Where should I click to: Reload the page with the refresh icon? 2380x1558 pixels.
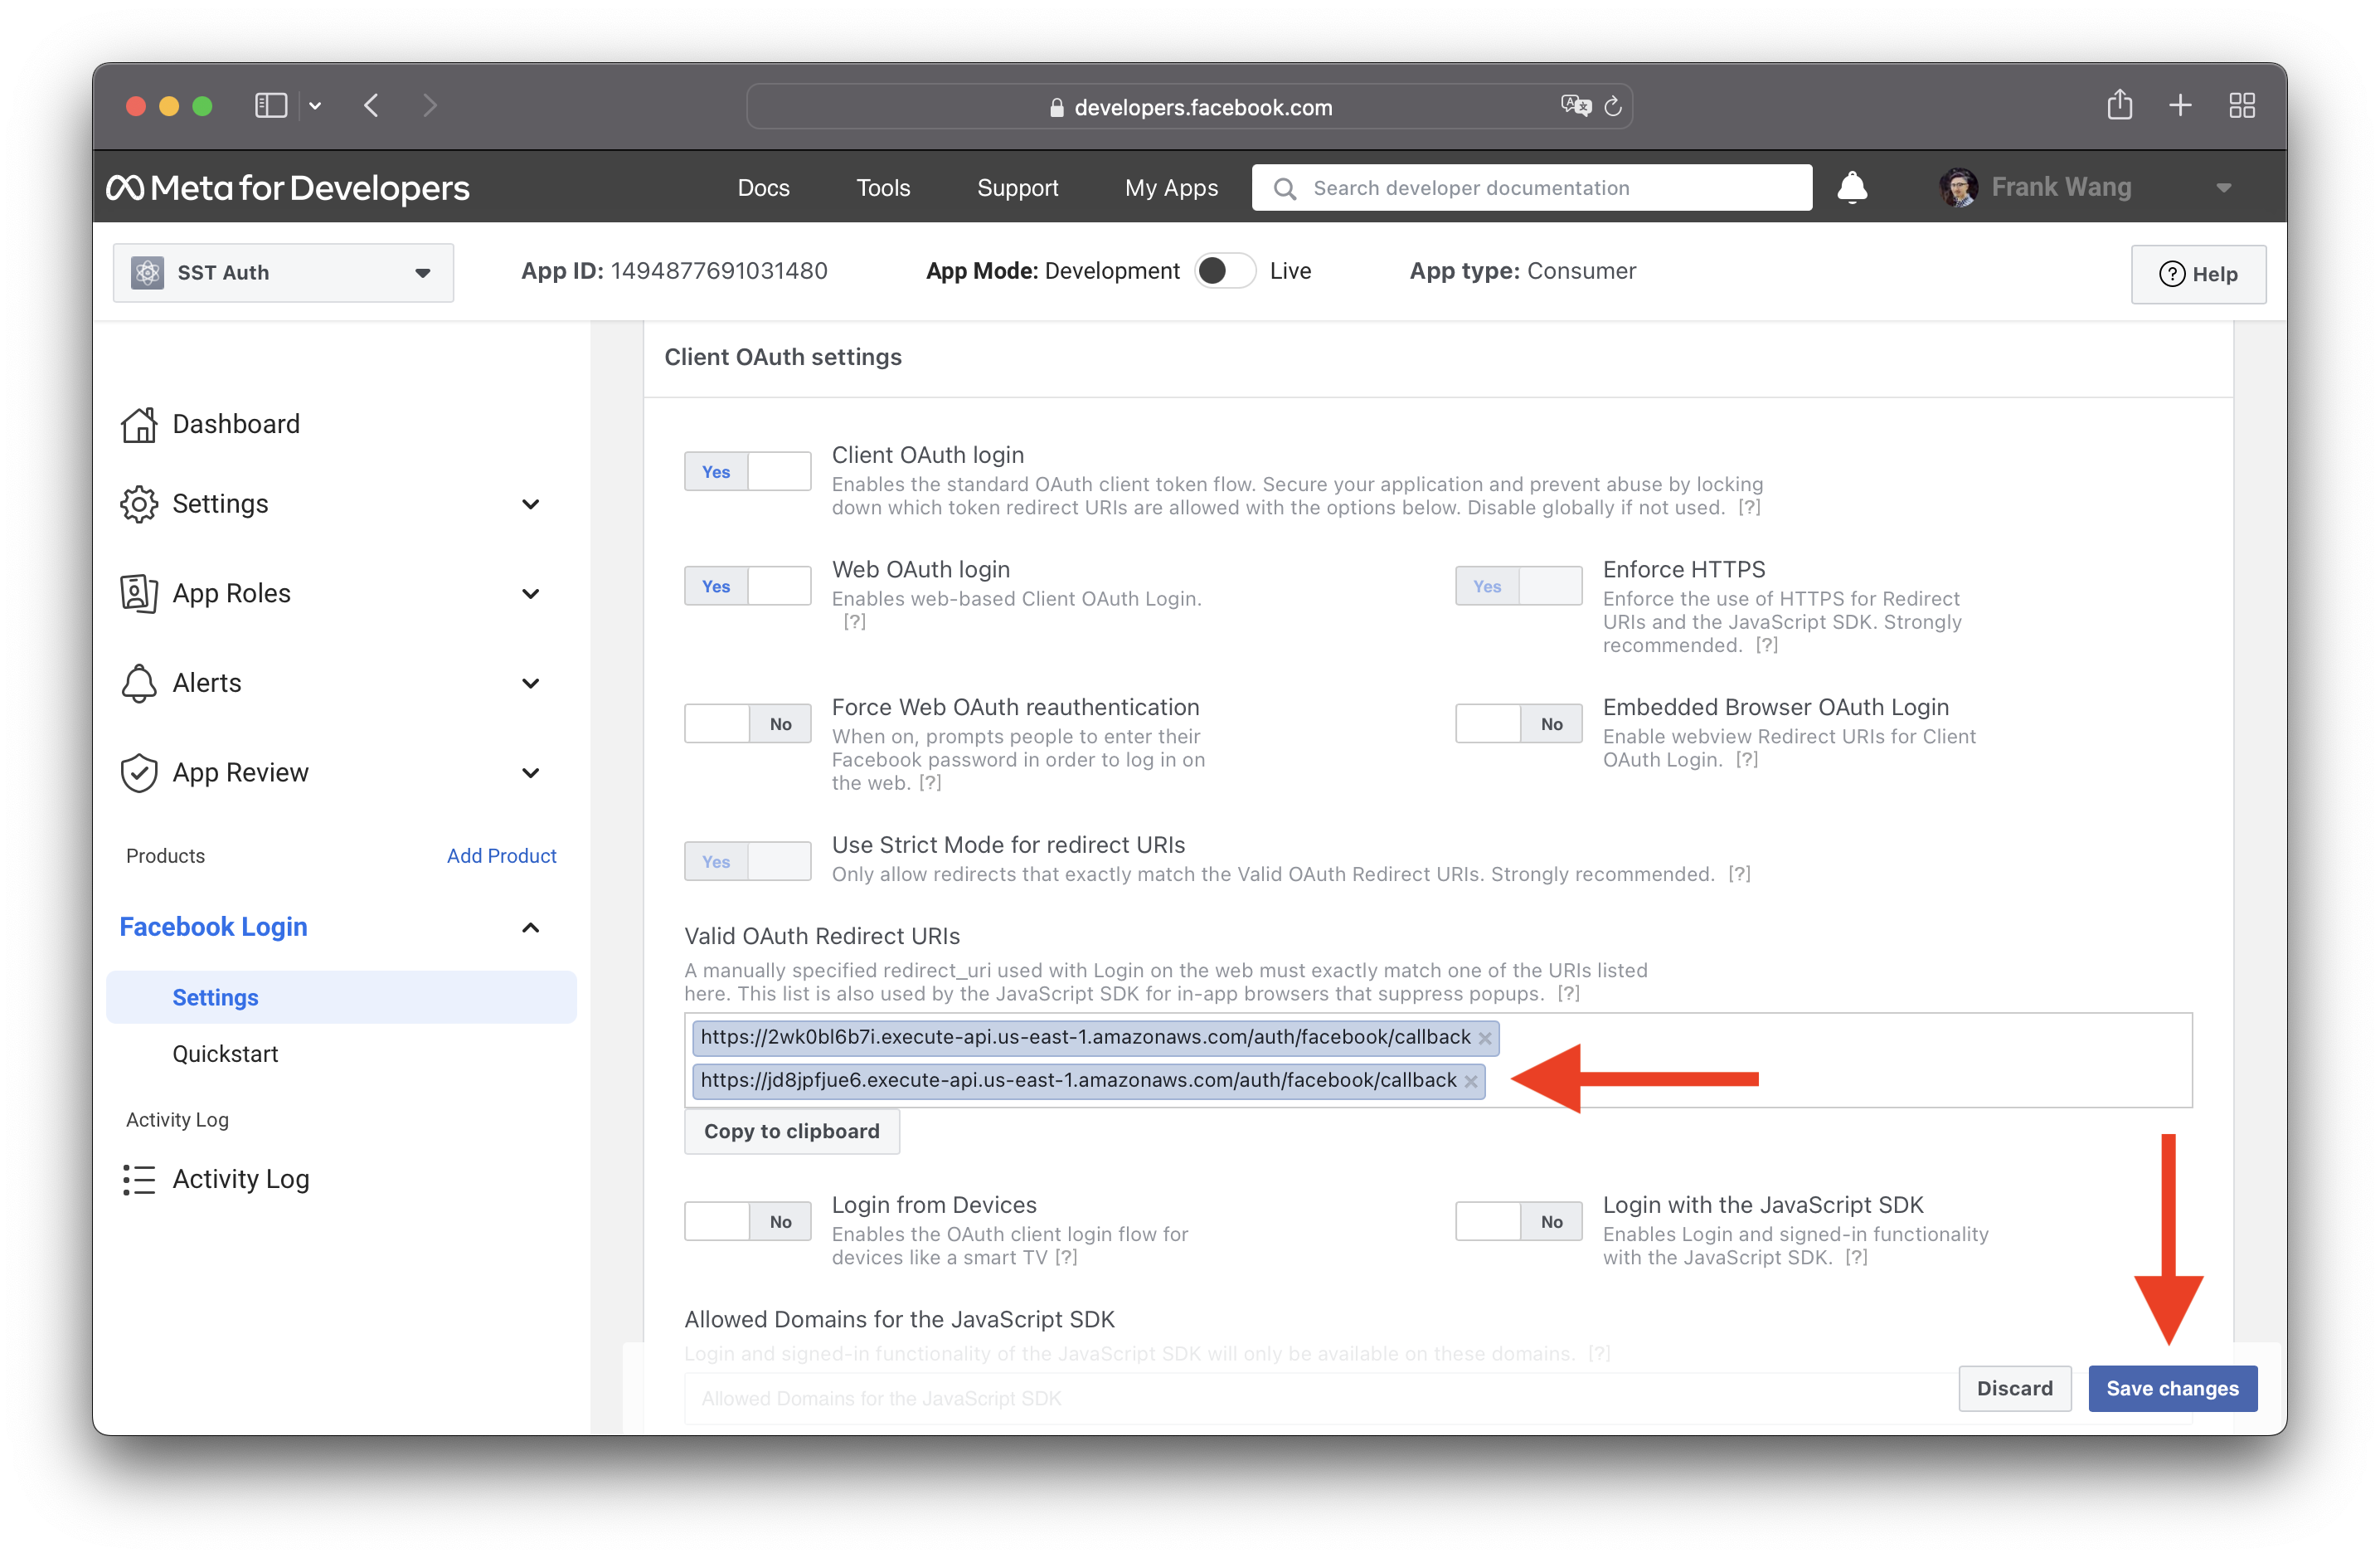(x=1612, y=106)
